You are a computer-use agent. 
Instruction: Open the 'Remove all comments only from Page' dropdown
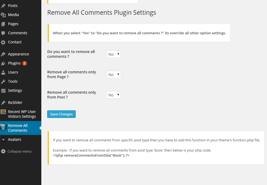(113, 74)
